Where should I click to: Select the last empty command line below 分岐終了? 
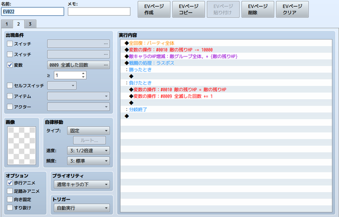tap(226, 116)
